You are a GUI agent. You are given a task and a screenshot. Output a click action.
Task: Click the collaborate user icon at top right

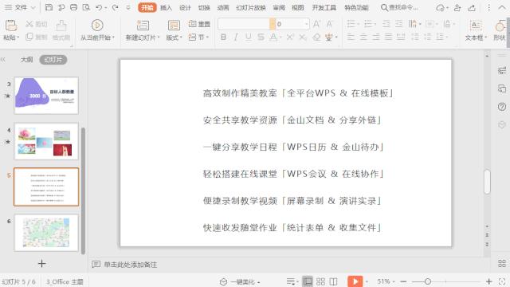[457, 7]
